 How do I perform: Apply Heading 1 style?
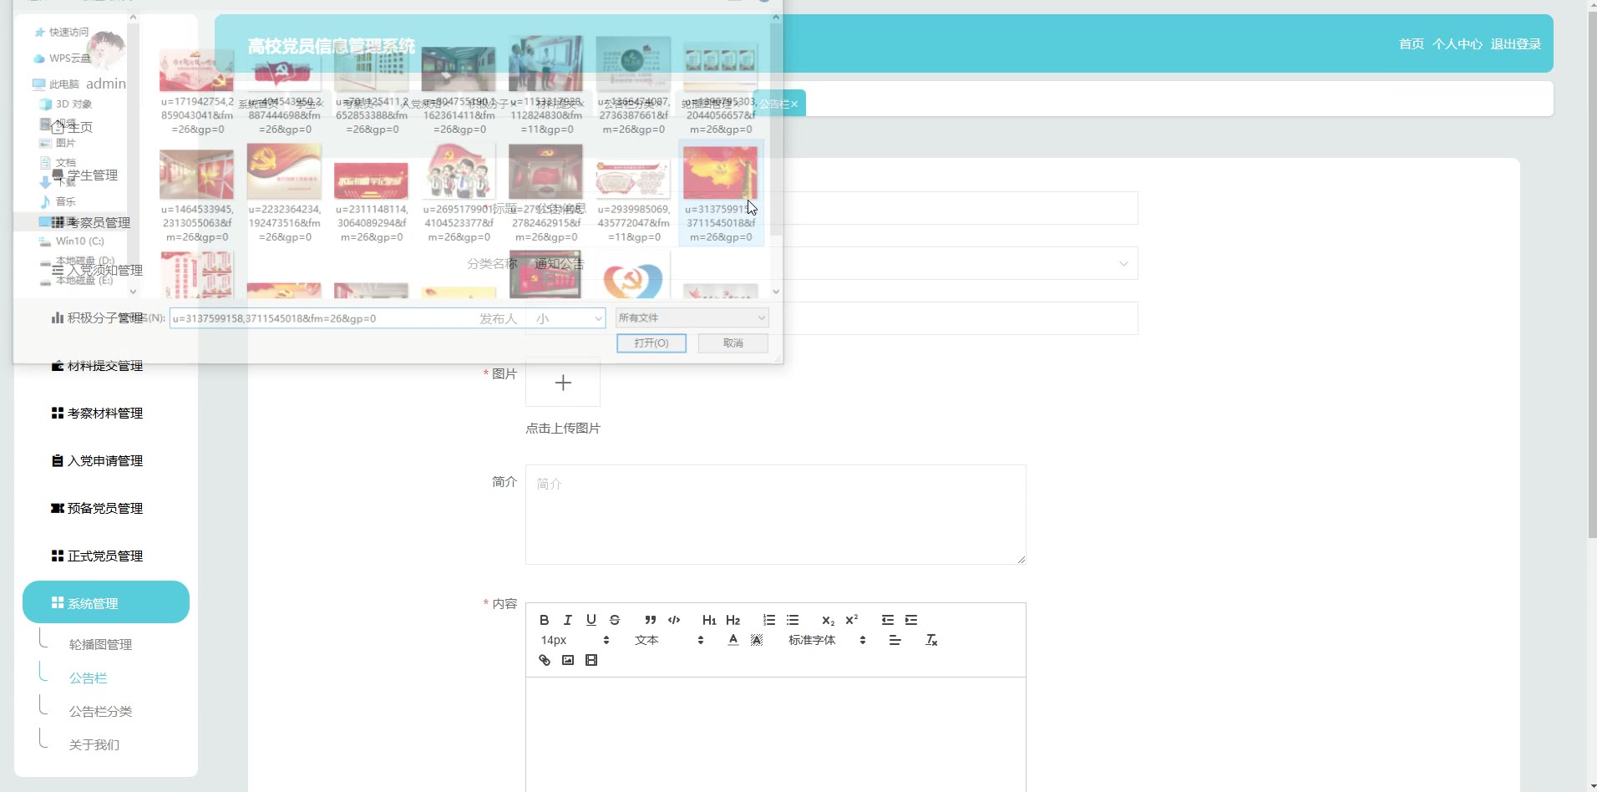(x=709, y=620)
